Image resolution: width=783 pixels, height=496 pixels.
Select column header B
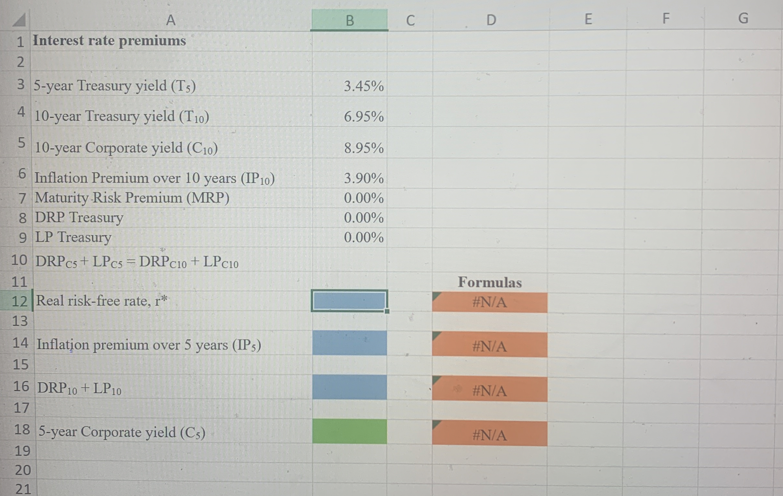(x=350, y=20)
